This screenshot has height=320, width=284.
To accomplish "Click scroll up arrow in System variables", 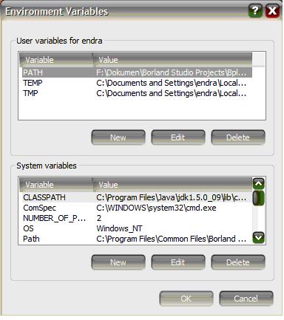I will click(x=258, y=183).
